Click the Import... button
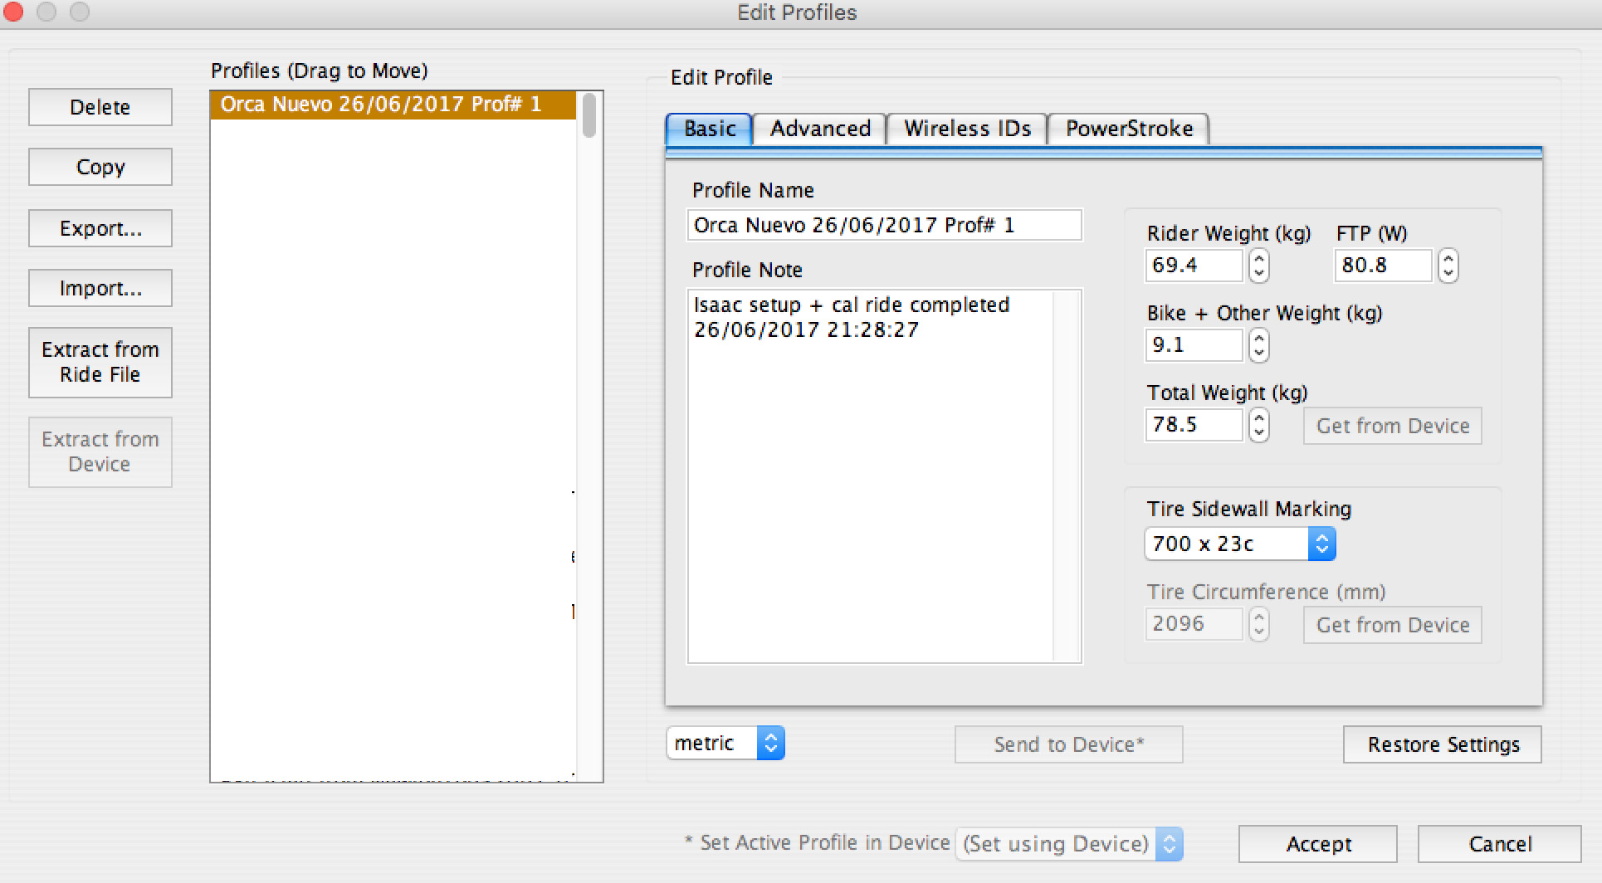The width and height of the screenshot is (1602, 883). pyautogui.click(x=100, y=288)
